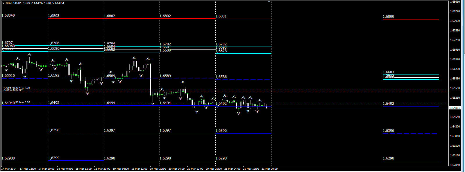Click the 1,6495 support label
Viewport: 465px width, 172px height.
53,103
